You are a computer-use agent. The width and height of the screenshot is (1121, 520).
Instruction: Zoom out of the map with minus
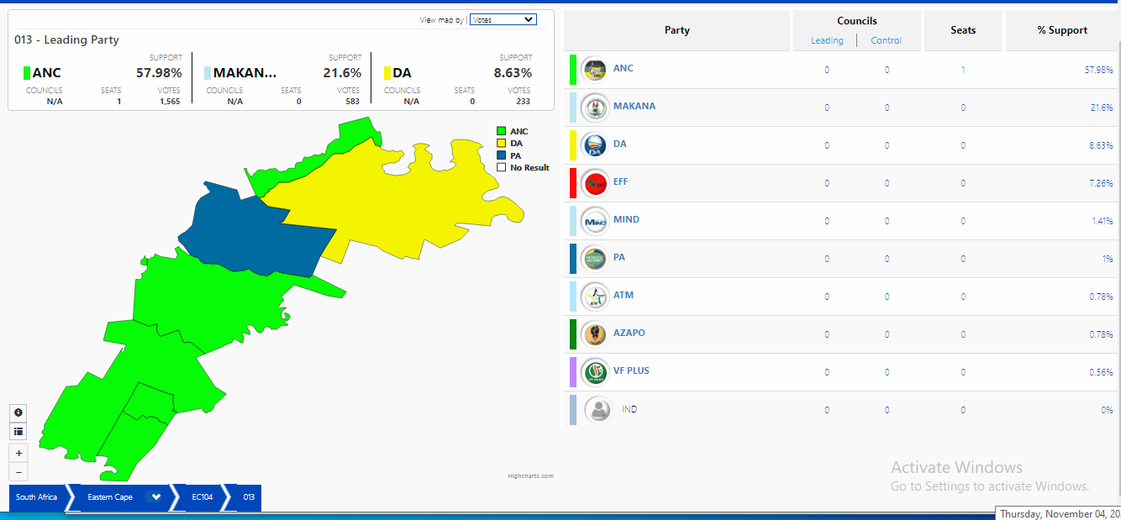(18, 472)
